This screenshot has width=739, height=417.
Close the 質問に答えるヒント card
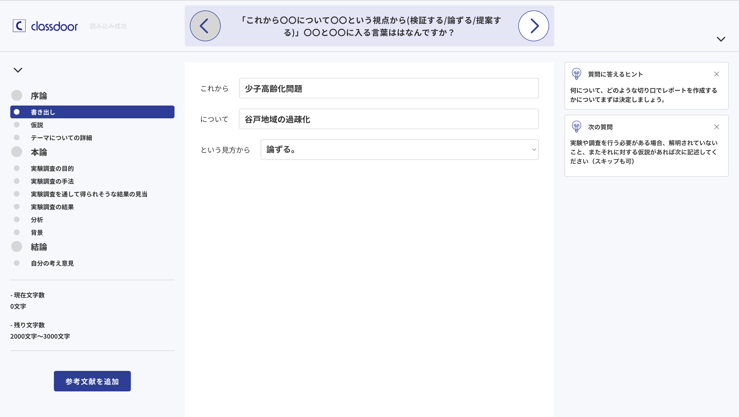tap(716, 74)
